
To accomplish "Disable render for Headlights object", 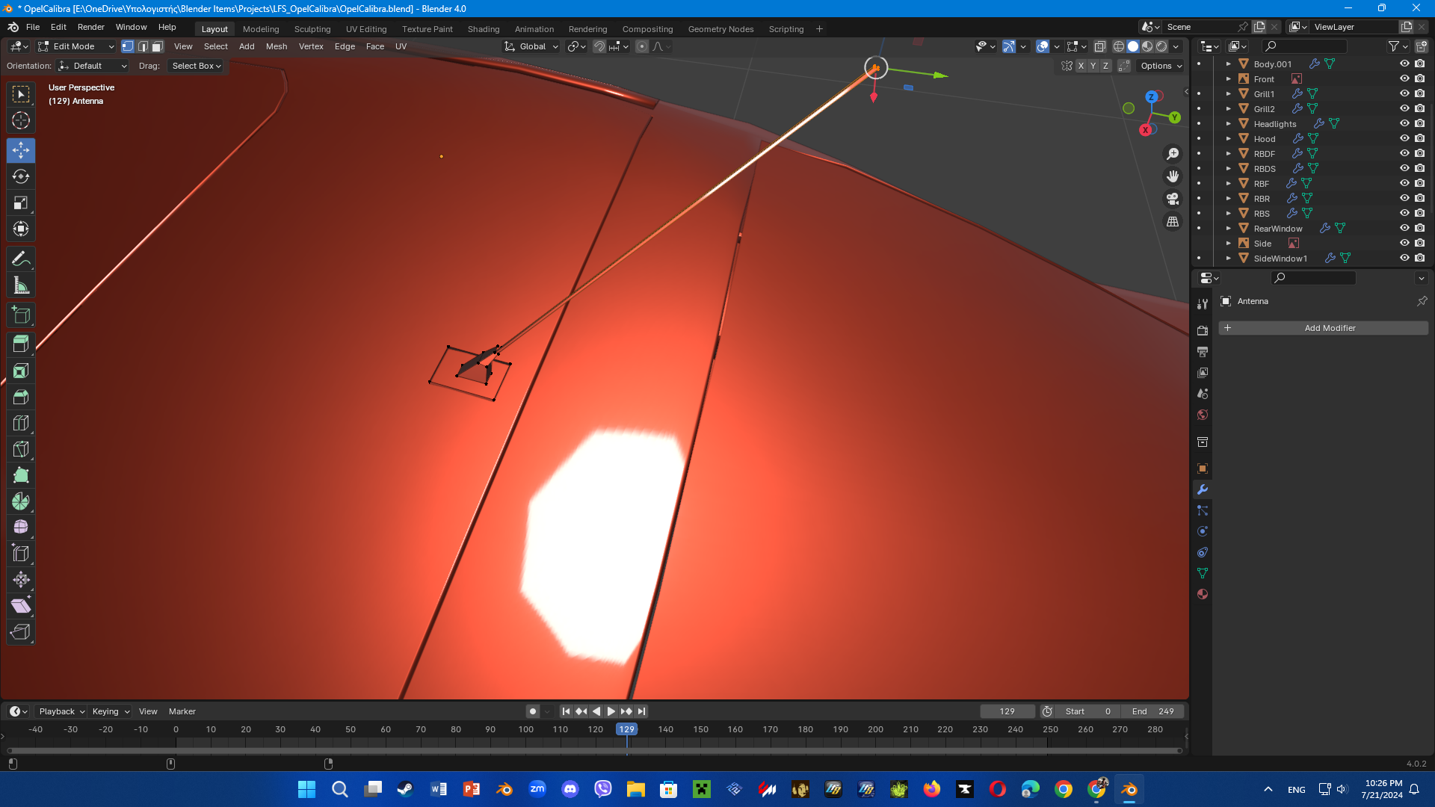I will point(1419,123).
